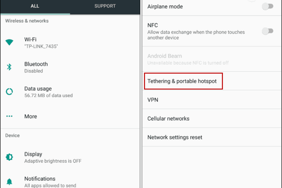Open Wi-Fi TP-LINK_7435 settings
The width and height of the screenshot is (282, 188).
point(41,43)
